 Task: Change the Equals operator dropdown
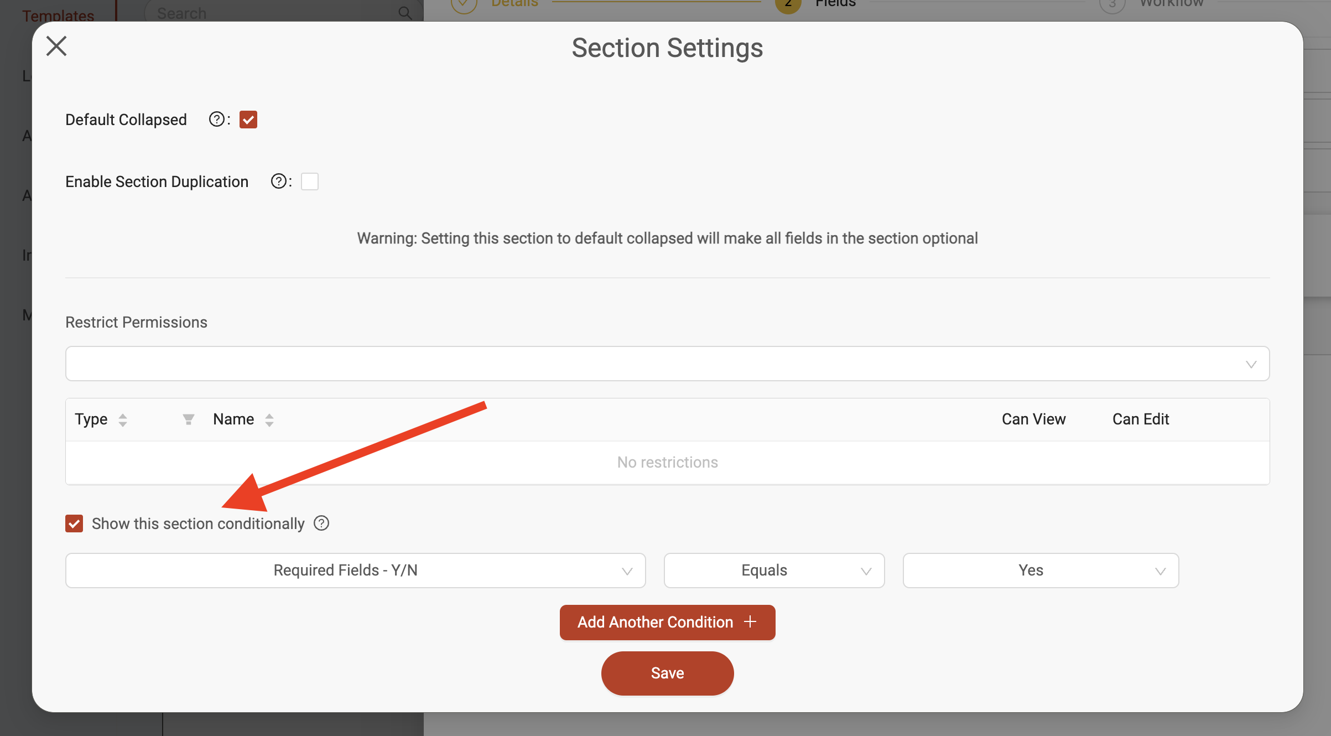[774, 571]
